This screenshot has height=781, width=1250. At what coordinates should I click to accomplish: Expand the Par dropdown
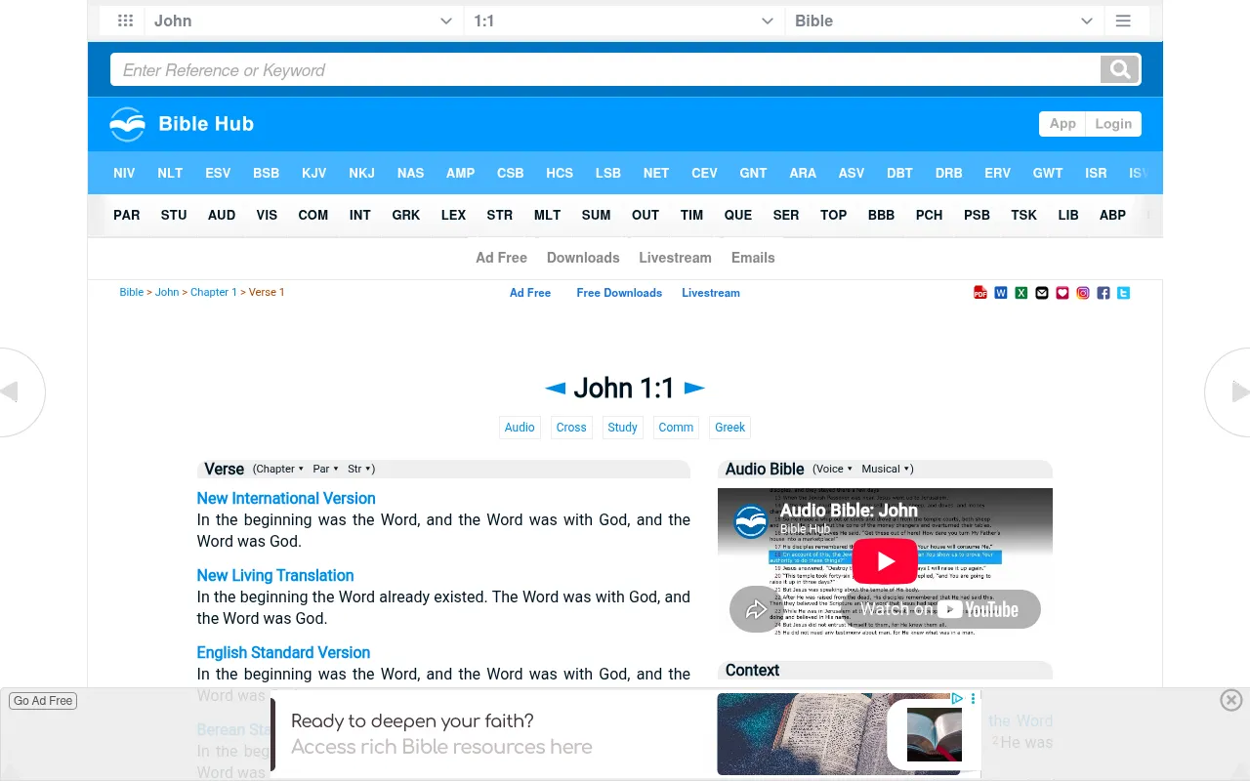coord(325,469)
